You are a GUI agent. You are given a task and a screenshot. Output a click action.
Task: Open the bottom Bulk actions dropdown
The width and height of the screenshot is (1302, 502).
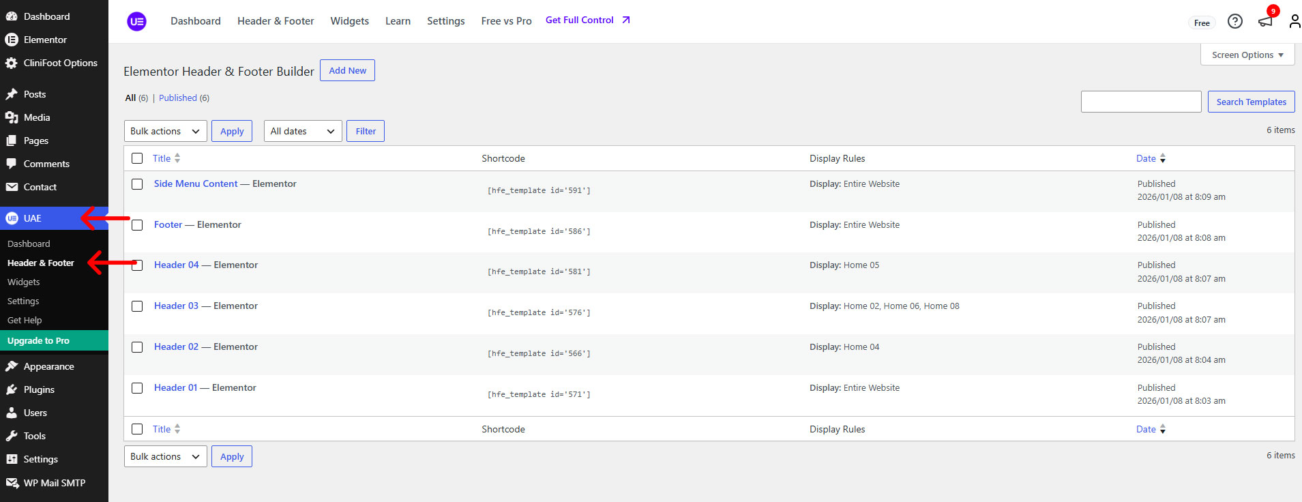(x=165, y=456)
